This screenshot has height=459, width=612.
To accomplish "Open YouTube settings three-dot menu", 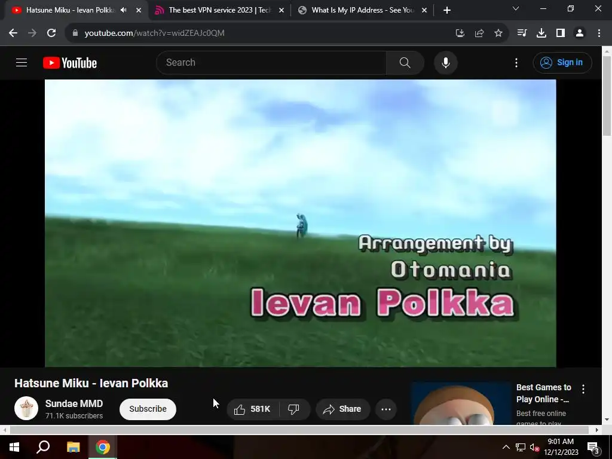I will [516, 62].
